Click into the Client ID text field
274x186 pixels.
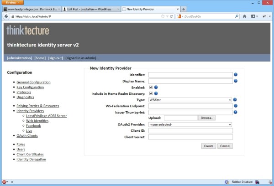[190, 130]
